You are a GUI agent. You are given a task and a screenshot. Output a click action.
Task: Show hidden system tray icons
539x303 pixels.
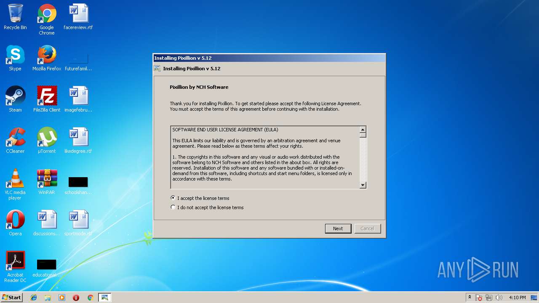pos(470,298)
